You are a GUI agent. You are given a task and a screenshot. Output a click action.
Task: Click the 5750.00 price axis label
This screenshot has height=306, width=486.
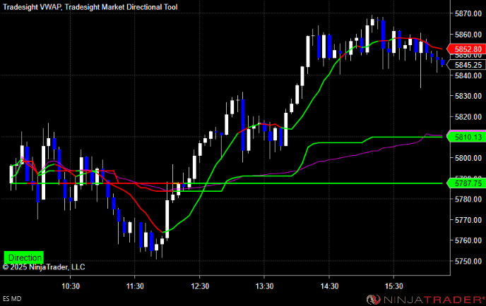(x=468, y=261)
